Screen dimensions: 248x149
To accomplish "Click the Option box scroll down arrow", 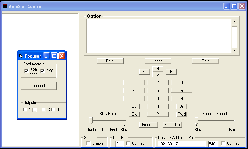I will pos(234,51).
